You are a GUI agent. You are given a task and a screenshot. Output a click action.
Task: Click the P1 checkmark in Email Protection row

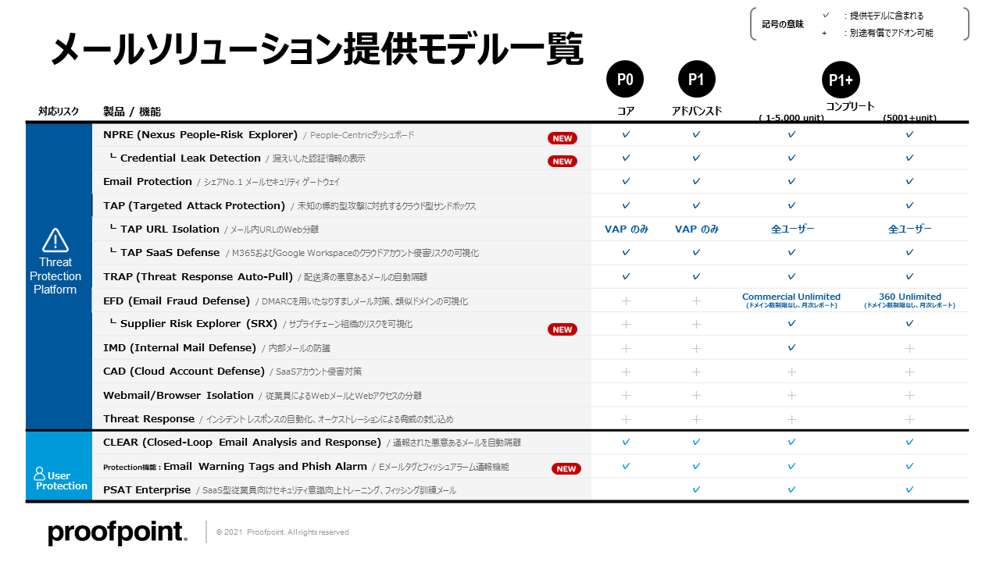tap(696, 181)
